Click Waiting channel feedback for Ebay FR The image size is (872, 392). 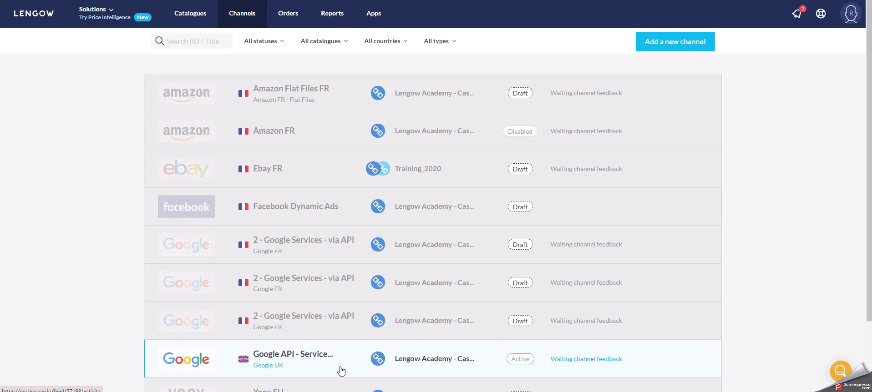point(586,169)
